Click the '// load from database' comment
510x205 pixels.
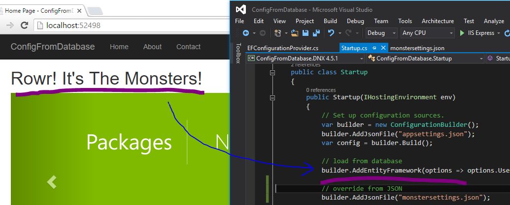pos(362,161)
